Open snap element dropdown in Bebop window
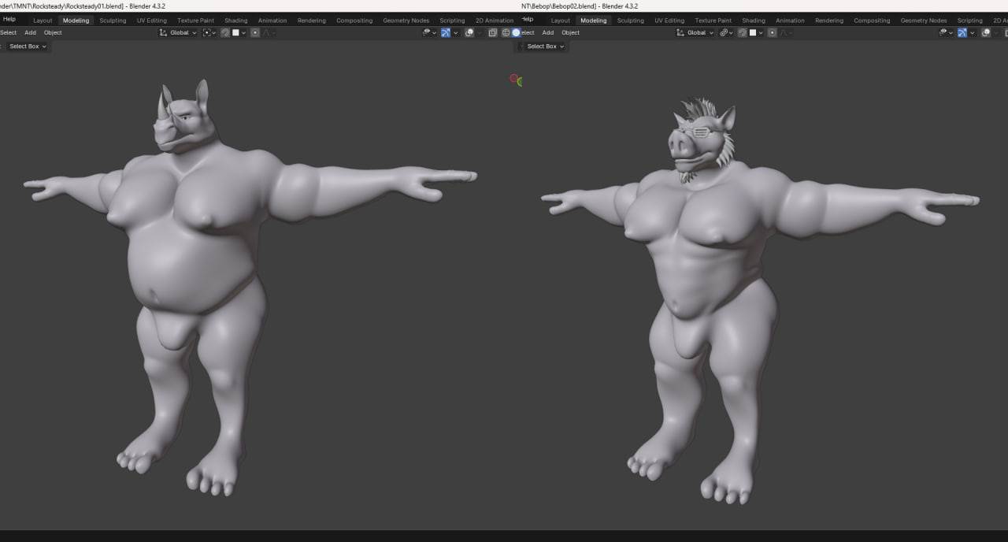 point(756,32)
